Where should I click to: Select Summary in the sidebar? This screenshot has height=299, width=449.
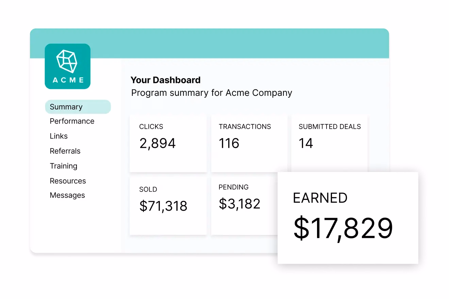pyautogui.click(x=66, y=107)
